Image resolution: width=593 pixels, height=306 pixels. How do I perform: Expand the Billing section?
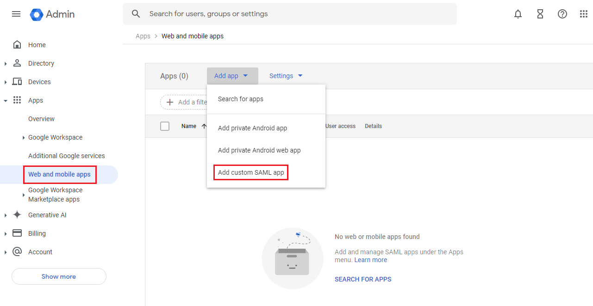coord(6,234)
